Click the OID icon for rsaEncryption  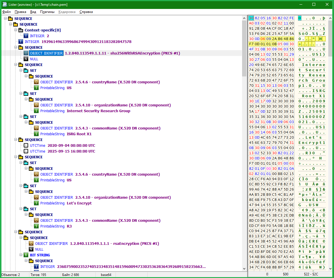point(31,244)
